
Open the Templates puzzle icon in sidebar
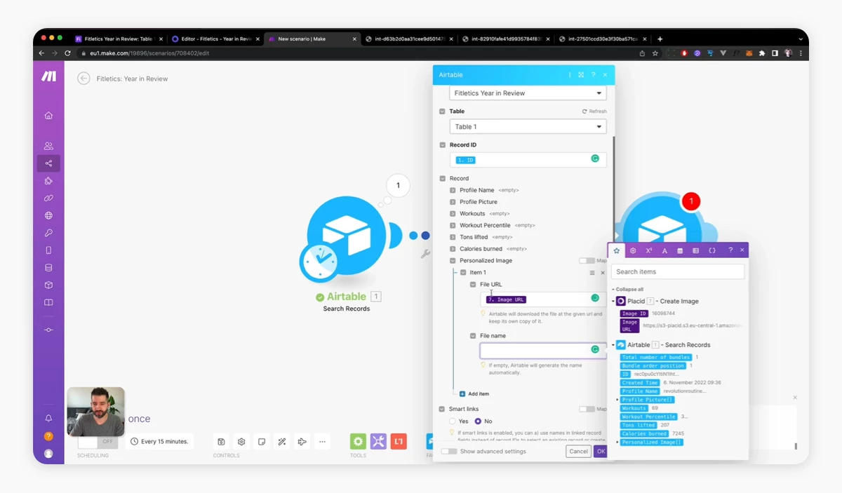pyautogui.click(x=48, y=181)
